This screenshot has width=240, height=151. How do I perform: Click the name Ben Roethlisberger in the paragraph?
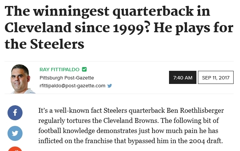click(195, 111)
